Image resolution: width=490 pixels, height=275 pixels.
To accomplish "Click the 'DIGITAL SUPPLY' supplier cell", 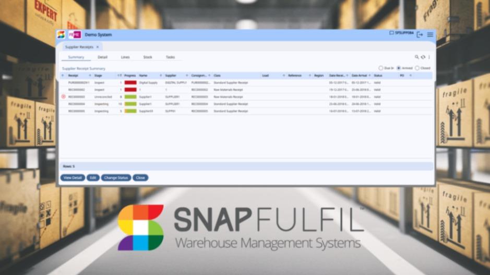I will click(176, 83).
